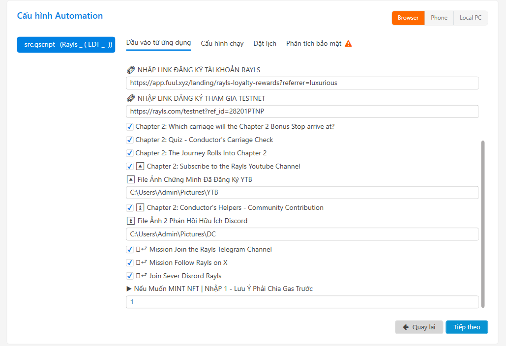506x346 pixels.
Task: Open the Đặt lịch tab
Action: (265, 44)
